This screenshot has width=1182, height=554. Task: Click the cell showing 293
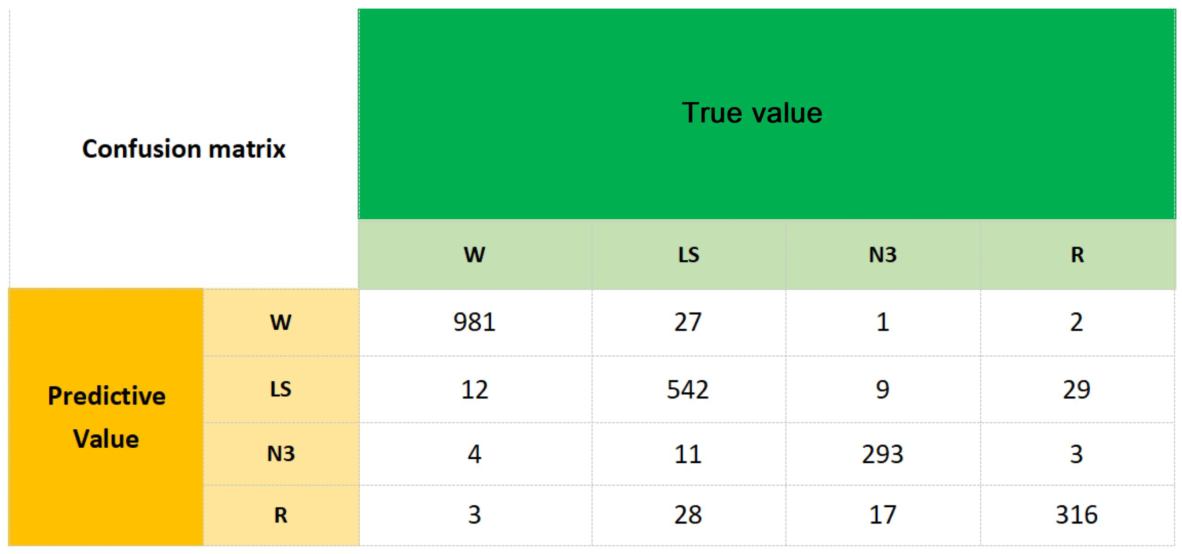pyautogui.click(x=882, y=454)
